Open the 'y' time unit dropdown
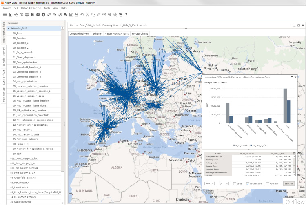The height and width of the screenshot is (205, 306). tap(224, 184)
